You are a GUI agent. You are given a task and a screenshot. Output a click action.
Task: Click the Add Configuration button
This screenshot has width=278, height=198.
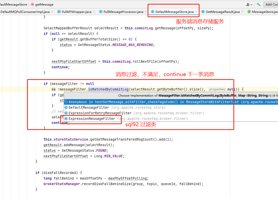click(x=271, y=4)
